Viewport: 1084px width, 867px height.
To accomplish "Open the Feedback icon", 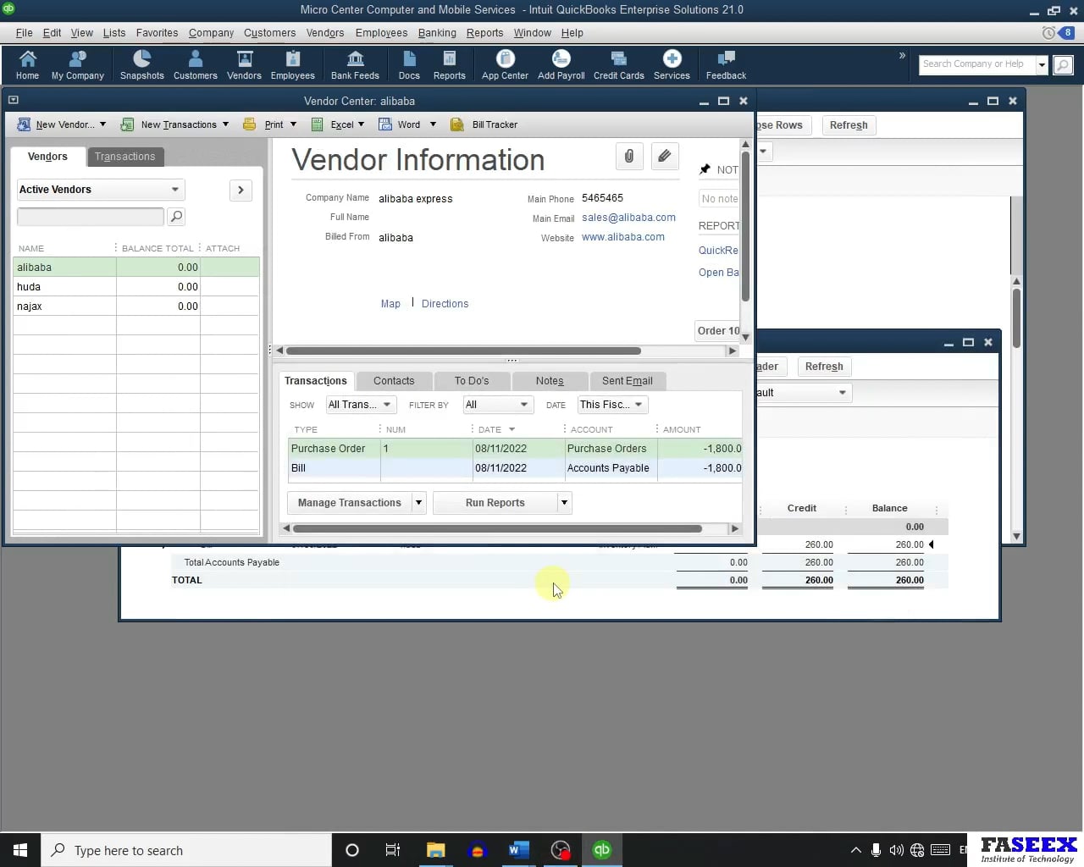I will 726,65.
